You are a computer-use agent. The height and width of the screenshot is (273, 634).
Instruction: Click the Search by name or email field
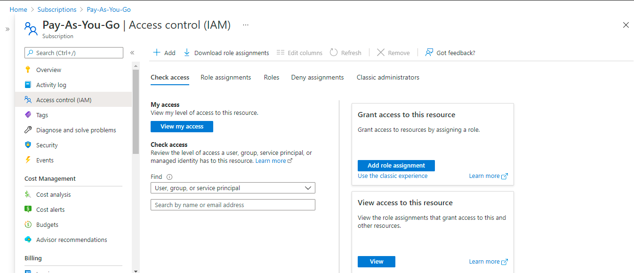pos(233,205)
